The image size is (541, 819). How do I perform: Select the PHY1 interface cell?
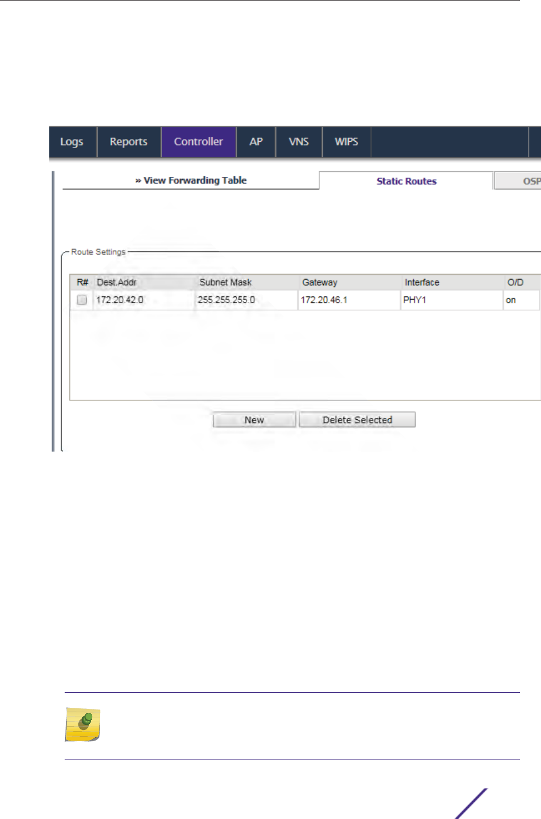pos(452,300)
